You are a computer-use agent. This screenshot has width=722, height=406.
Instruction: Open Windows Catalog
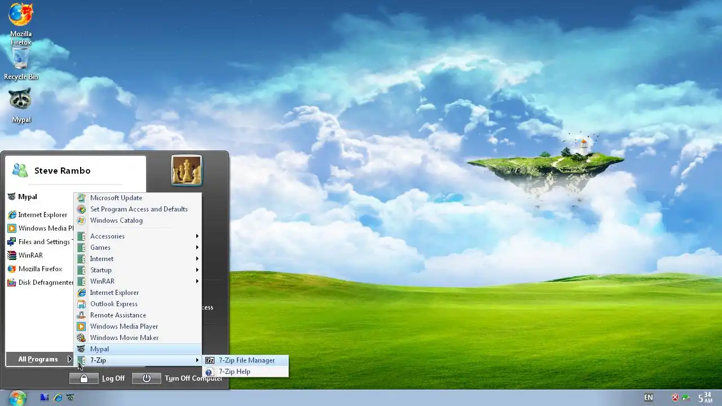coord(138,220)
